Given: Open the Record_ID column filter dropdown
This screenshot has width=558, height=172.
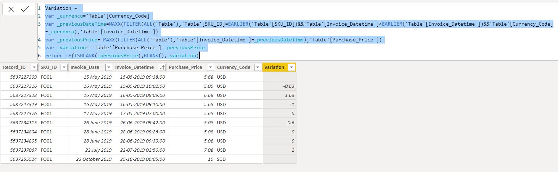Looking at the screenshot, I should point(34,67).
